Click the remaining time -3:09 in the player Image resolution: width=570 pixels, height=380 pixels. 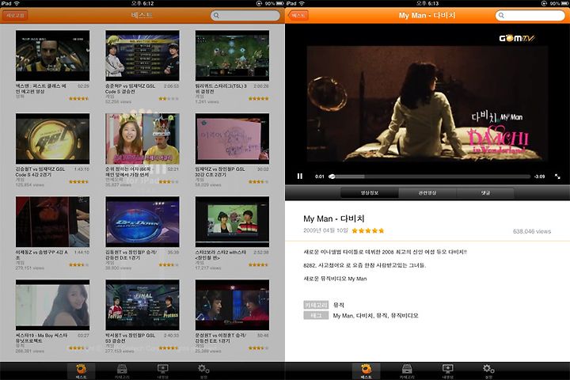coord(539,177)
